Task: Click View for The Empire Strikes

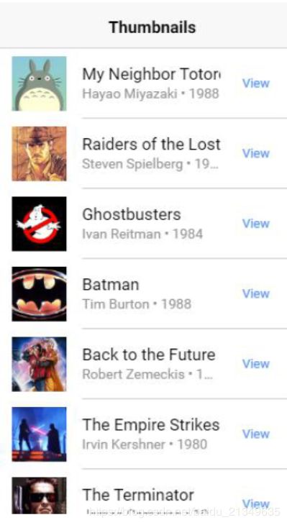Action: coord(256,434)
